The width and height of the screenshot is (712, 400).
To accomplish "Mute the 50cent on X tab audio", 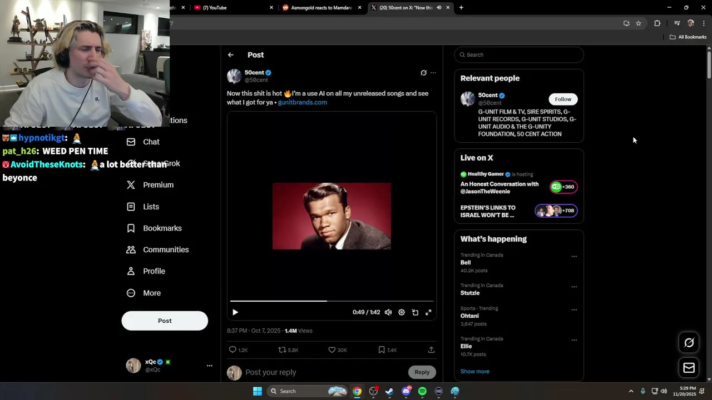I will click(439, 8).
